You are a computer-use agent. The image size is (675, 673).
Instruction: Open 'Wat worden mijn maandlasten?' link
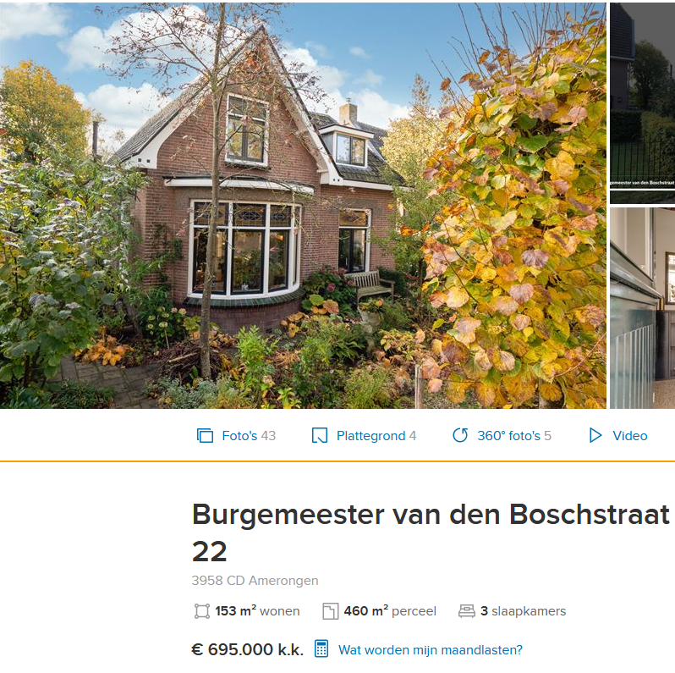click(431, 650)
